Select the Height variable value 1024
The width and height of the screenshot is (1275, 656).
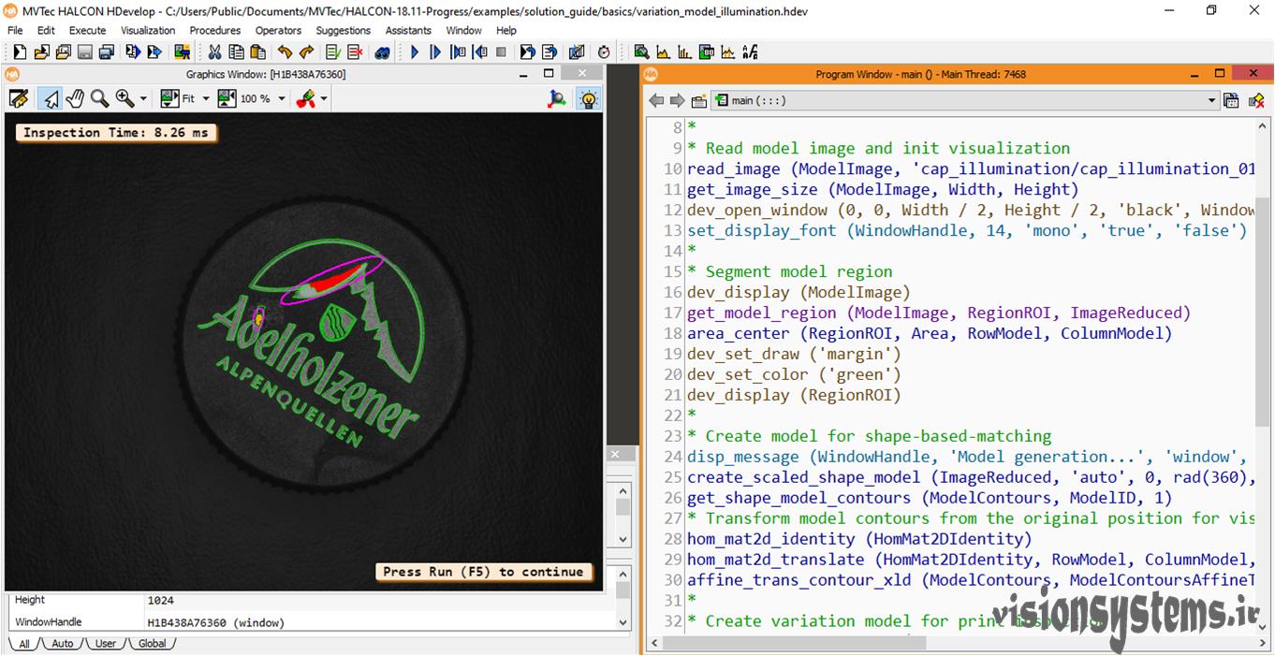pos(160,600)
